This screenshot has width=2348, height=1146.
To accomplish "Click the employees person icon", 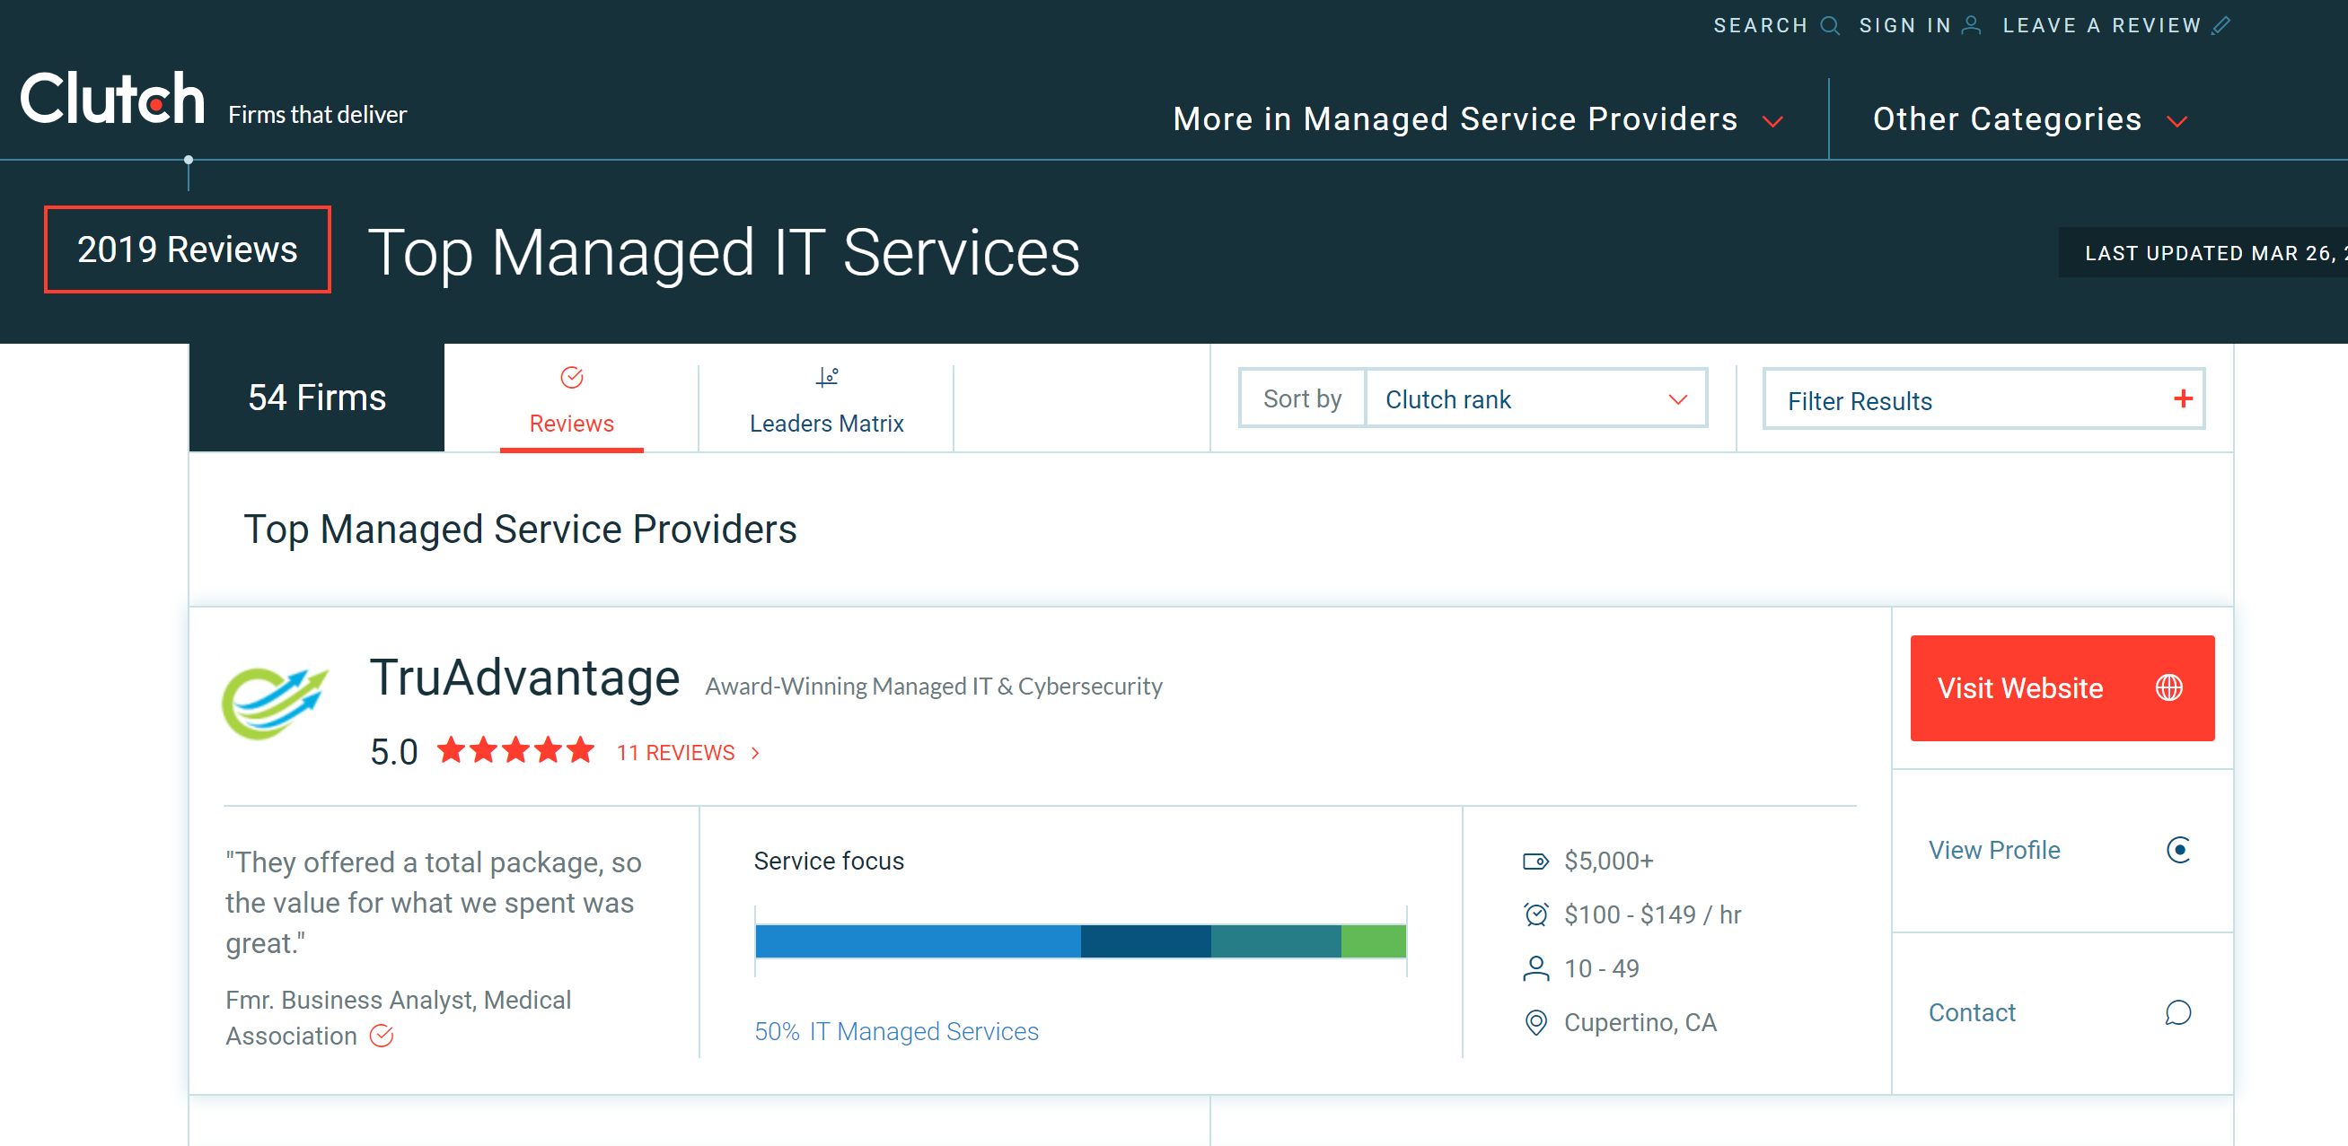I will [1536, 968].
